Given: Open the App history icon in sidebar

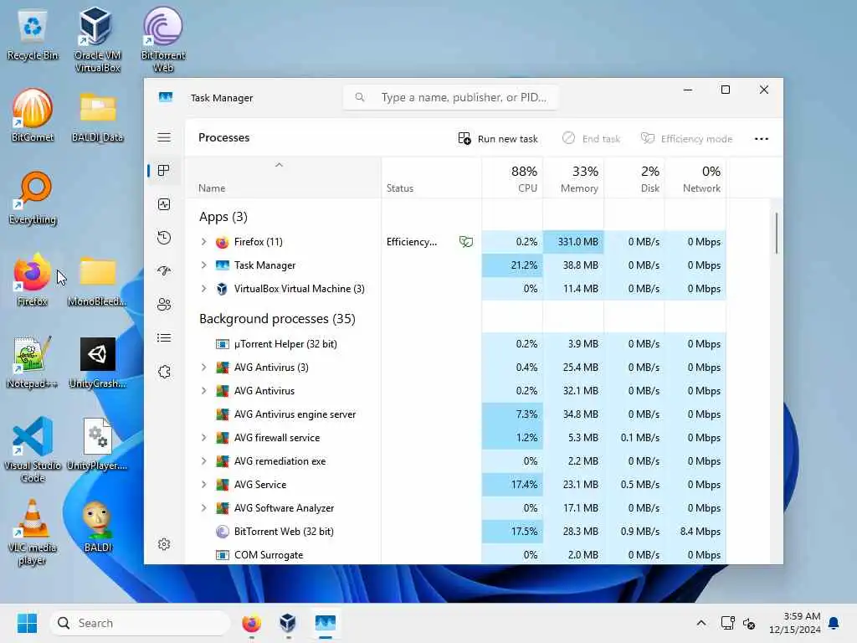Looking at the screenshot, I should (164, 238).
